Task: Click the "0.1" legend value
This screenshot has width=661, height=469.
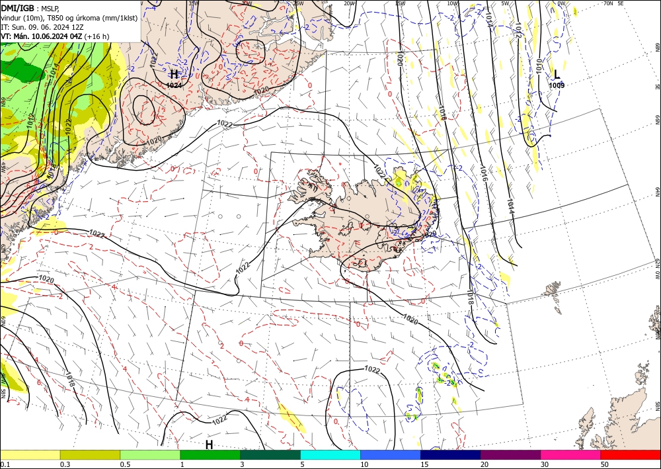Action: pyautogui.click(x=4, y=464)
